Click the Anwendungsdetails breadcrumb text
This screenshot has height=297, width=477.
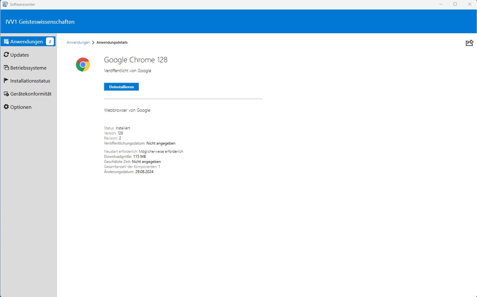pos(112,42)
